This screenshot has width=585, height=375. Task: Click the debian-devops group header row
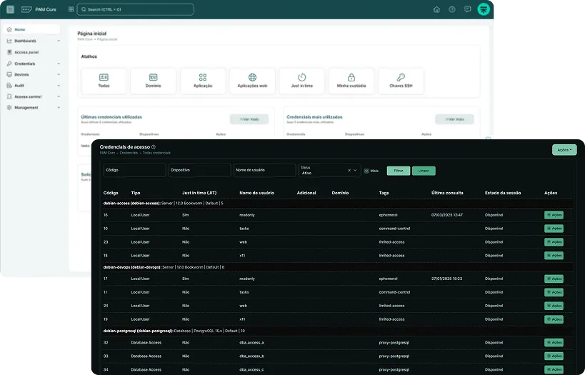coord(338,267)
